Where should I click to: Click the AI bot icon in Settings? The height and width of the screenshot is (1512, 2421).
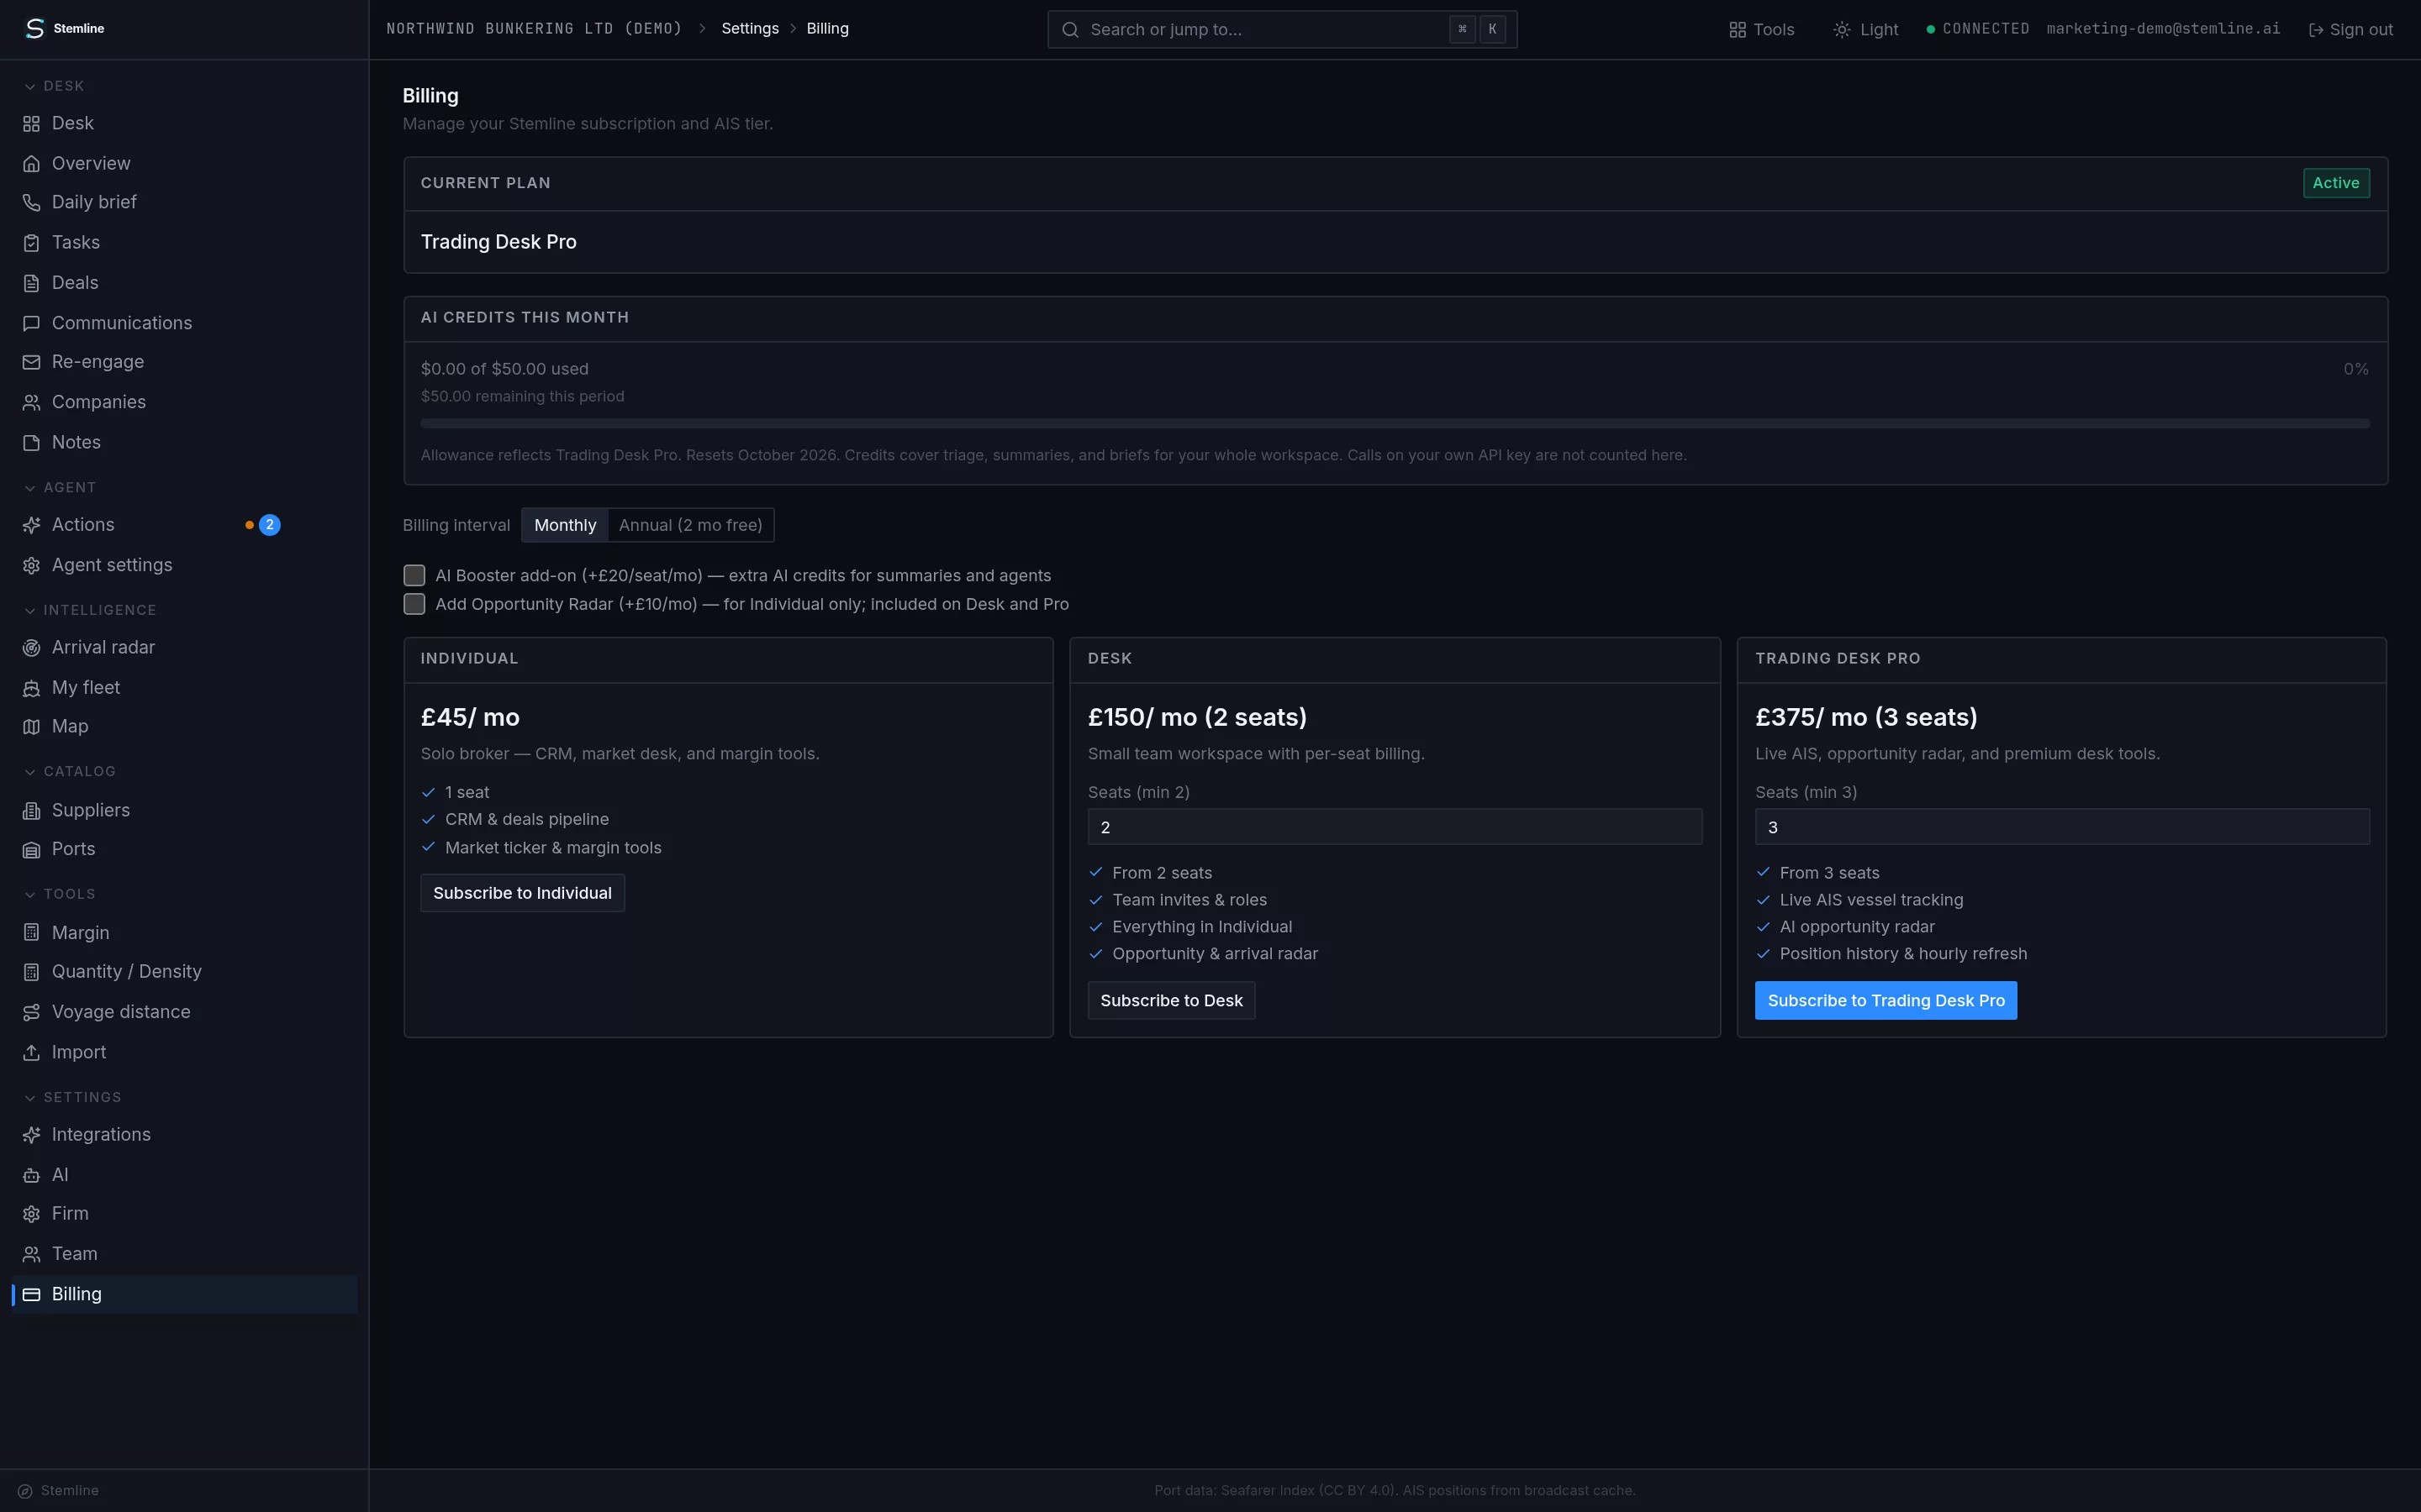31,1175
